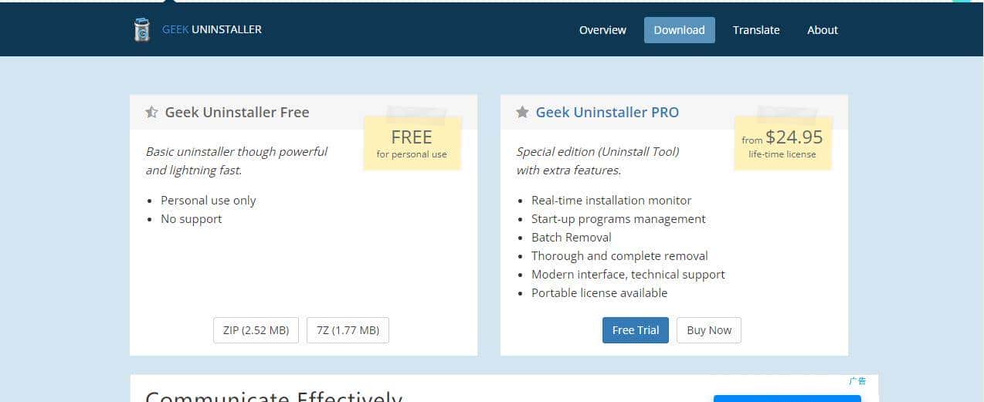This screenshot has width=984, height=402.
Task: Click the "Batch Removal" feature text
Action: (572, 238)
